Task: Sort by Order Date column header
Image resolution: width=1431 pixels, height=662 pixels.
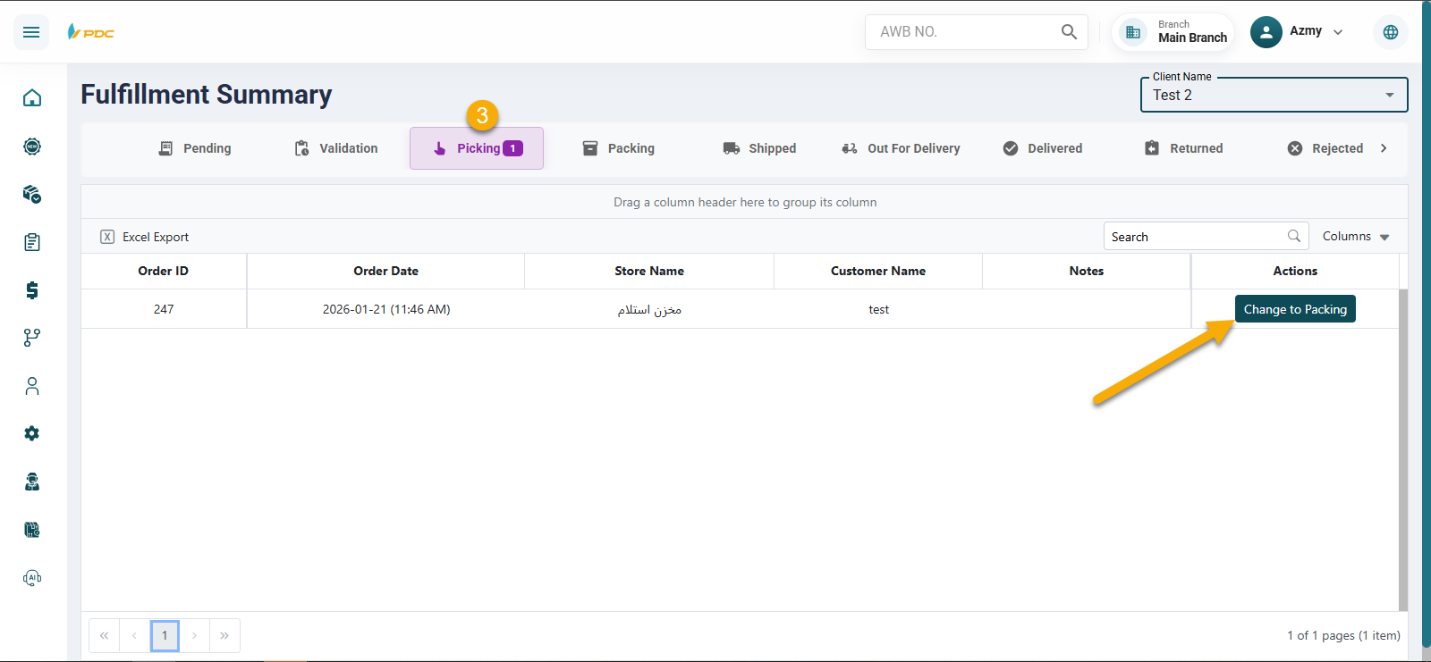Action: click(385, 271)
